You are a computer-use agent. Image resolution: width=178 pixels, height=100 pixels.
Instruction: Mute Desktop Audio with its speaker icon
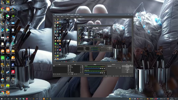[x=103, y=69]
